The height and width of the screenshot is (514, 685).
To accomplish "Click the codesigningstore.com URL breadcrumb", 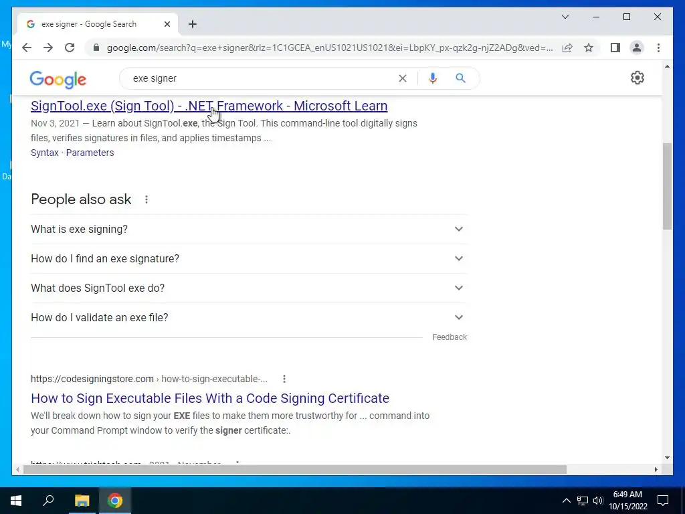I will [x=149, y=379].
